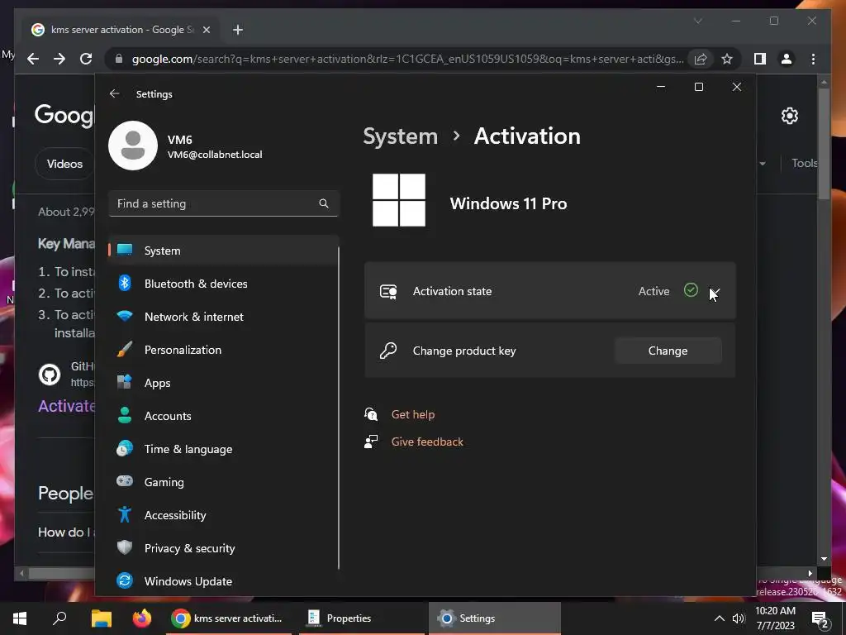Viewport: 846px width, 635px height.
Task: Click the VM6 profile avatar picture
Action: (x=133, y=146)
